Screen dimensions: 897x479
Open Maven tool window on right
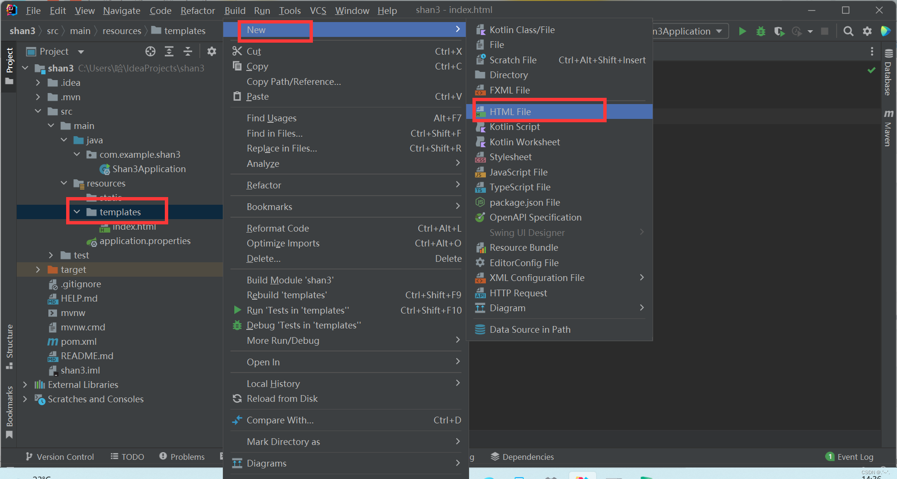[x=889, y=128]
